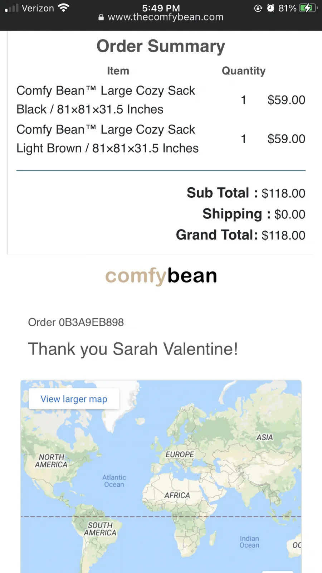Click the comfybean logo
This screenshot has width=322, height=573.
(161, 276)
